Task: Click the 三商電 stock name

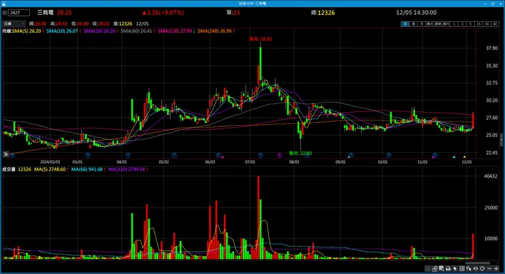Action: (x=45, y=12)
